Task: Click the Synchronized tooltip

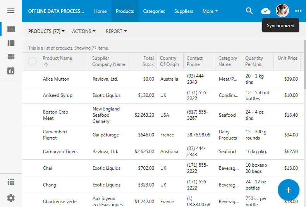Action: click(280, 25)
